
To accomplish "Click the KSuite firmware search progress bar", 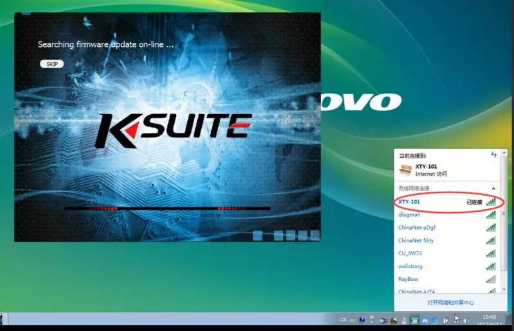I will [167, 208].
